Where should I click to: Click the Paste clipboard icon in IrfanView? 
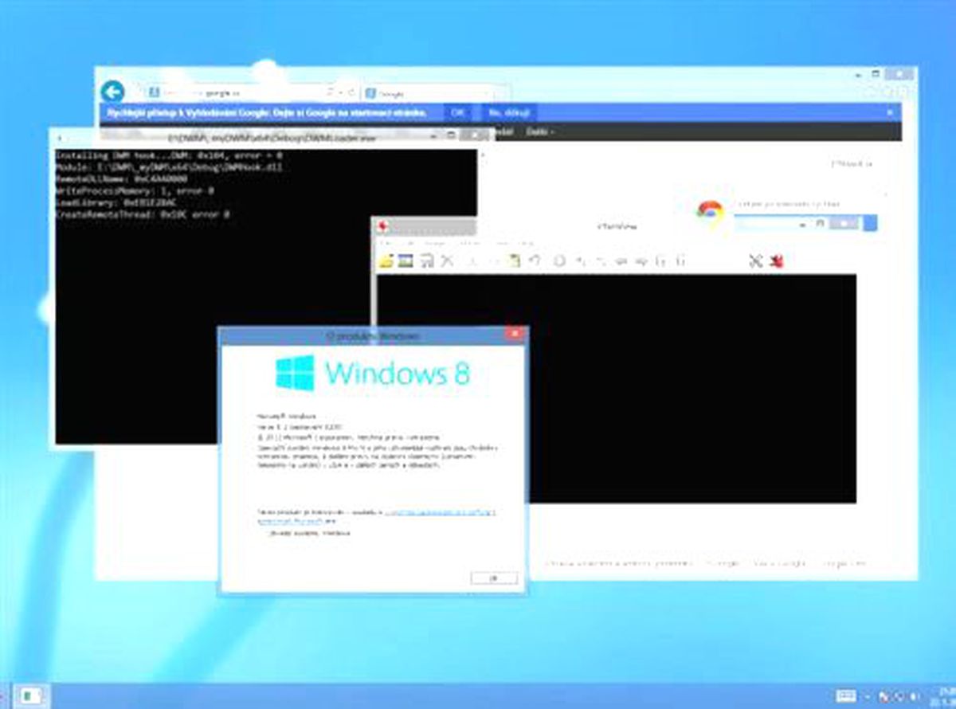(x=515, y=260)
